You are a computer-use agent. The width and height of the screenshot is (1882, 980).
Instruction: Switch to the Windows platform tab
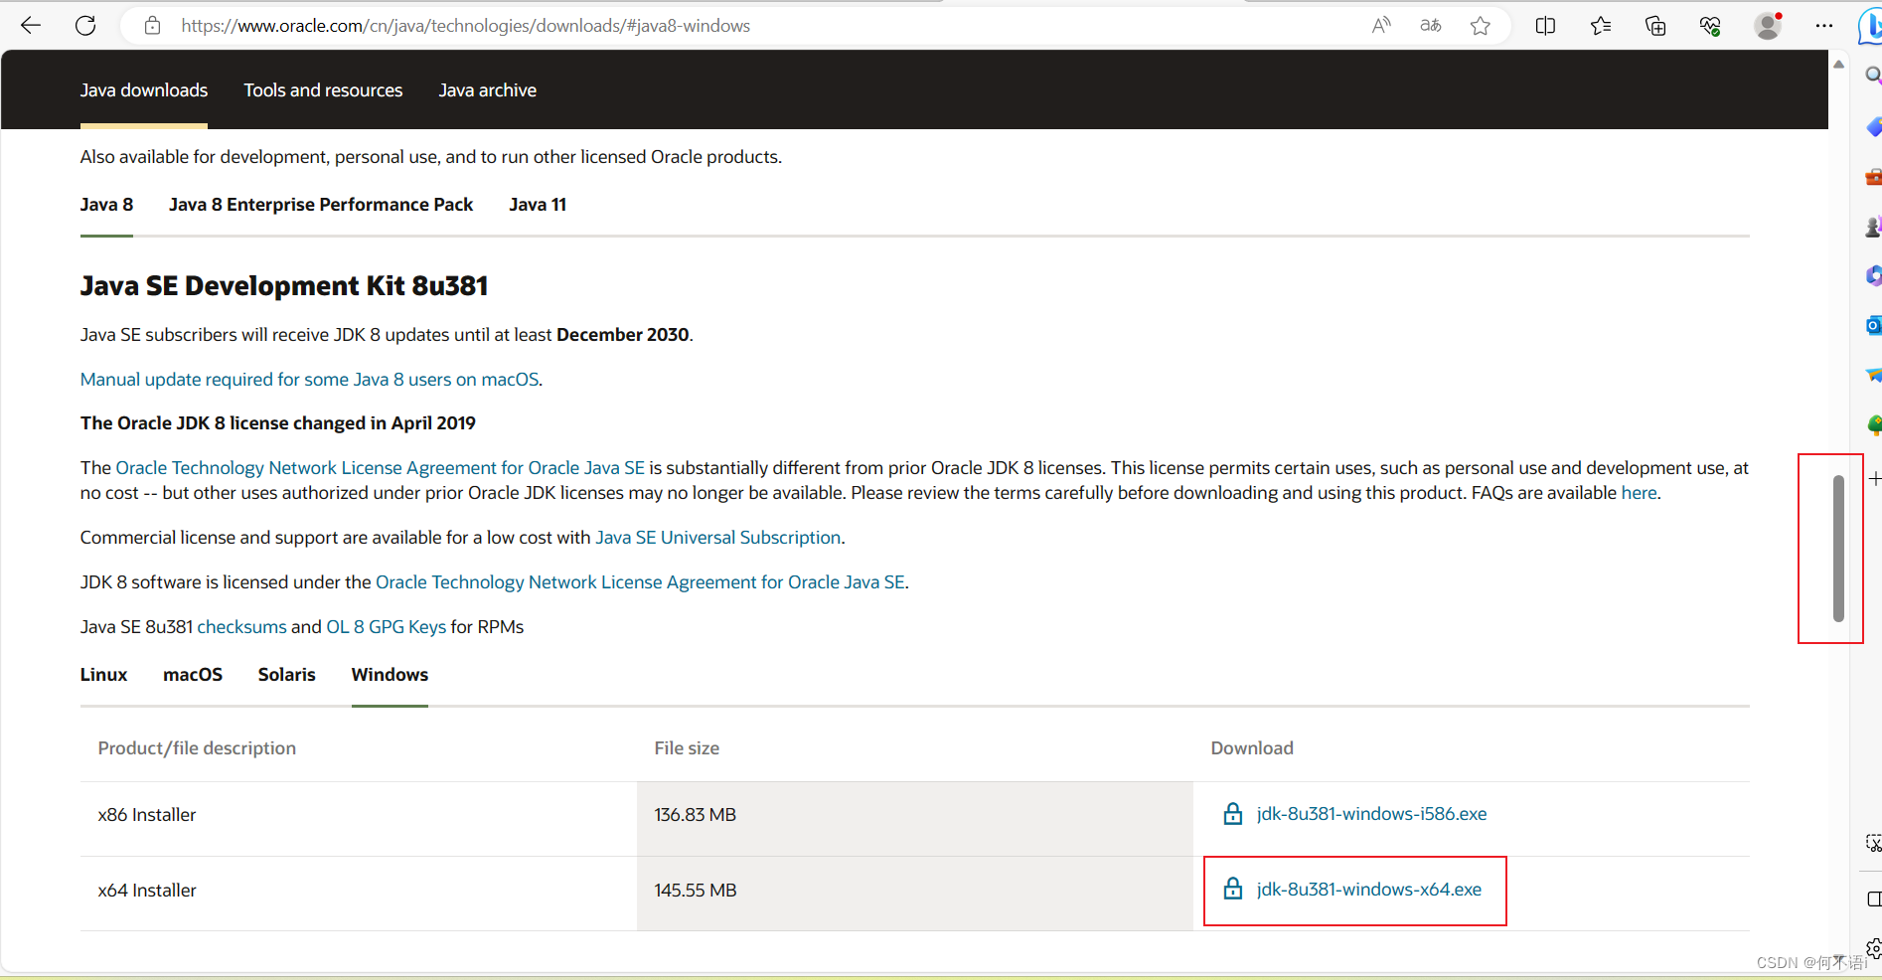click(x=390, y=675)
